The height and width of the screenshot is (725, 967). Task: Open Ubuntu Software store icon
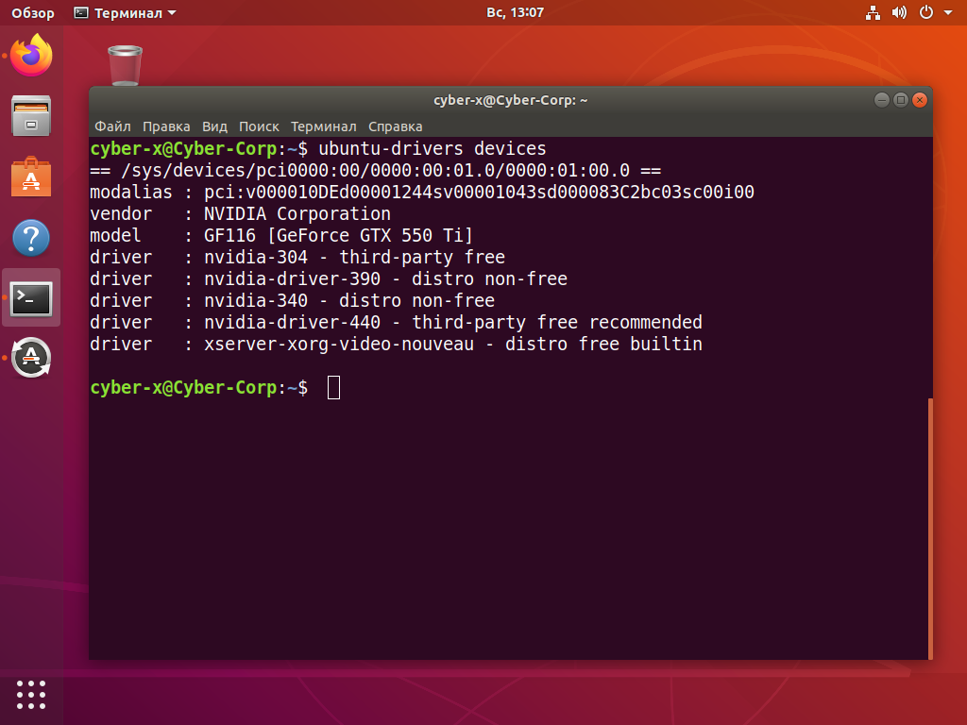coord(31,177)
